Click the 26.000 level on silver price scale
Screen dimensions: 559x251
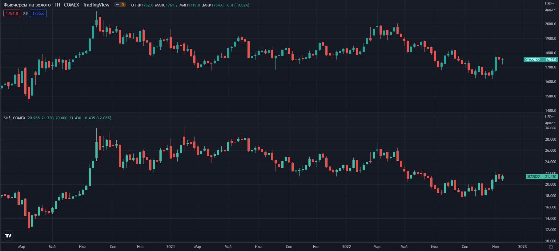[550, 150]
